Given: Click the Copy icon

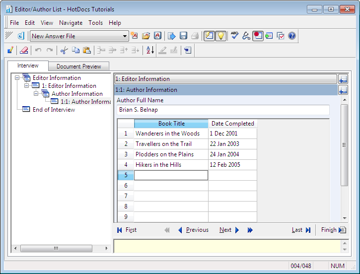Looking at the screenshot, I should point(75,50).
